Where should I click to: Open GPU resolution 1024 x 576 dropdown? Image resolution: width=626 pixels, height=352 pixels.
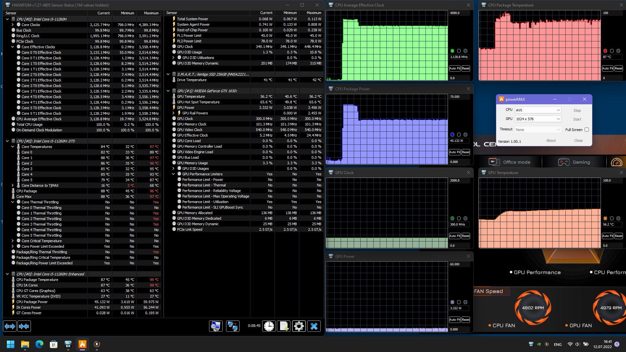point(538,119)
